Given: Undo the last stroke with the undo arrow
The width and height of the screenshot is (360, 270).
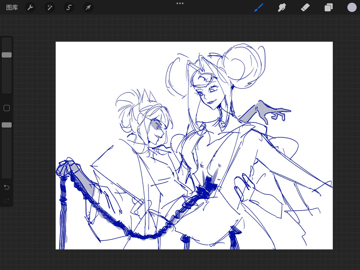Looking at the screenshot, I should point(7,187).
